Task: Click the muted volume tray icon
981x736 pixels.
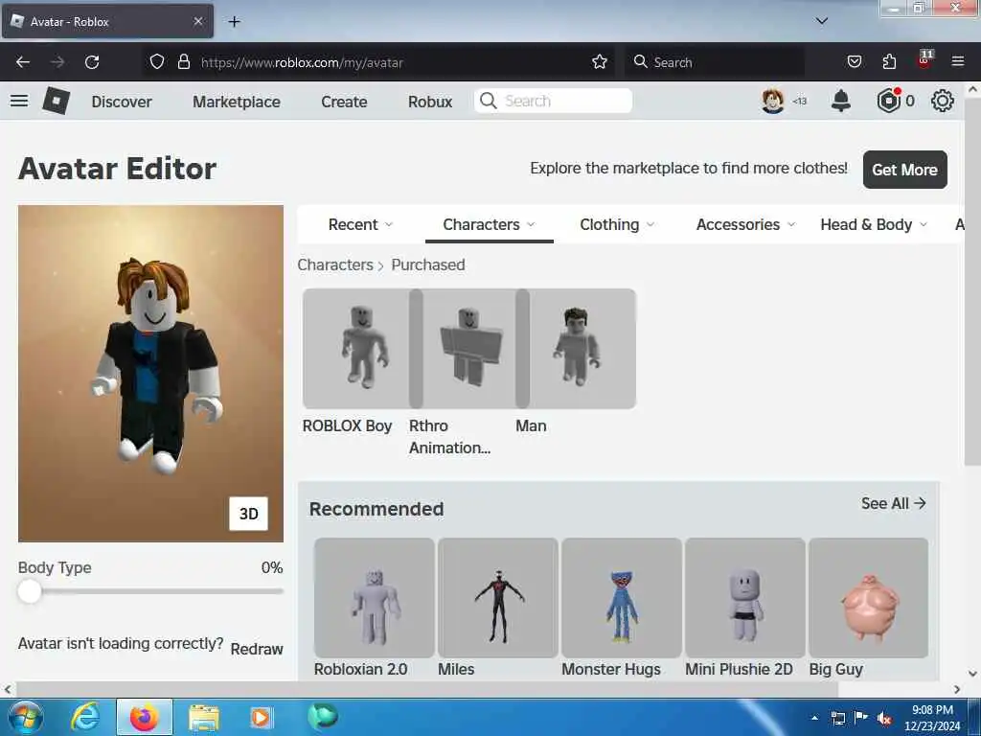Action: pos(884,719)
